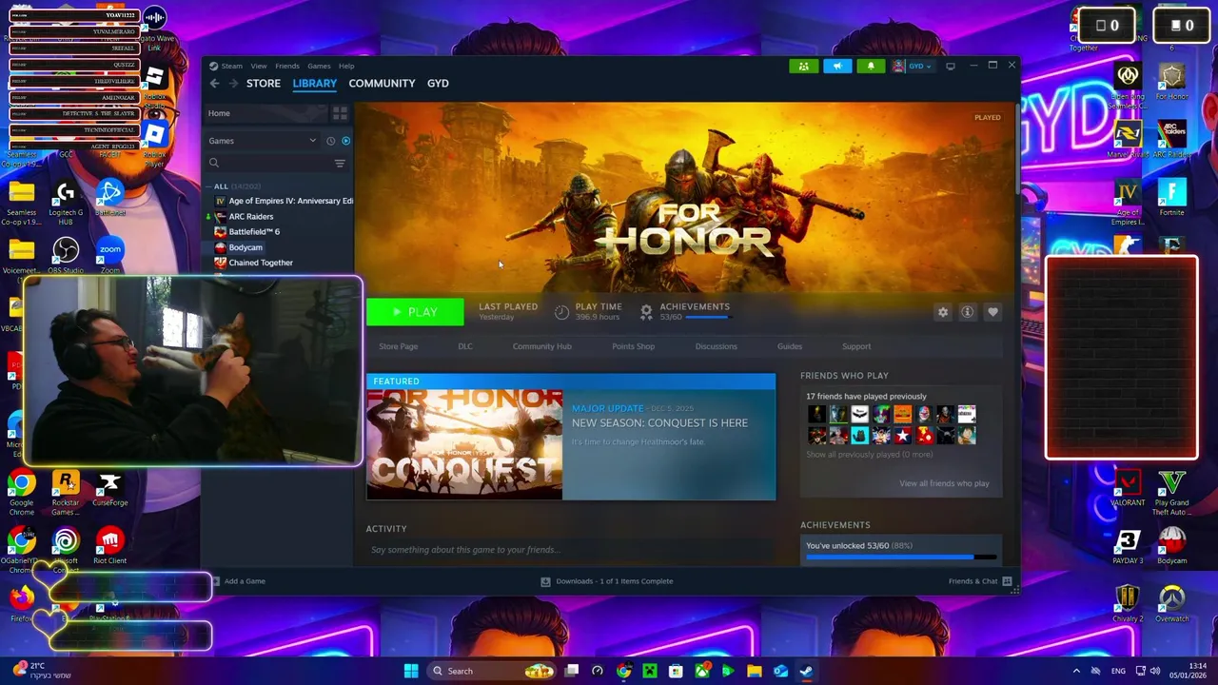1218x685 pixels.
Task: Open the Games menu
Action: [x=319, y=66]
